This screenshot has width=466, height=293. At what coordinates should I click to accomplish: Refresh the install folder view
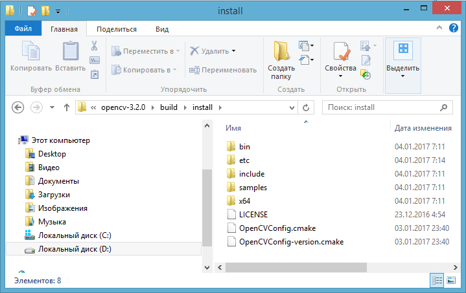point(306,107)
